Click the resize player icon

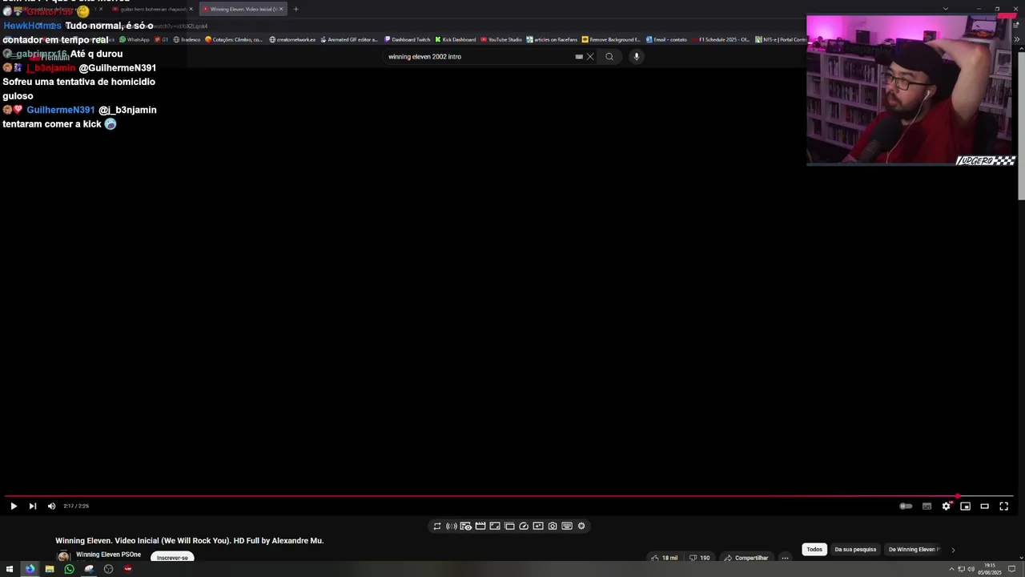point(495,526)
